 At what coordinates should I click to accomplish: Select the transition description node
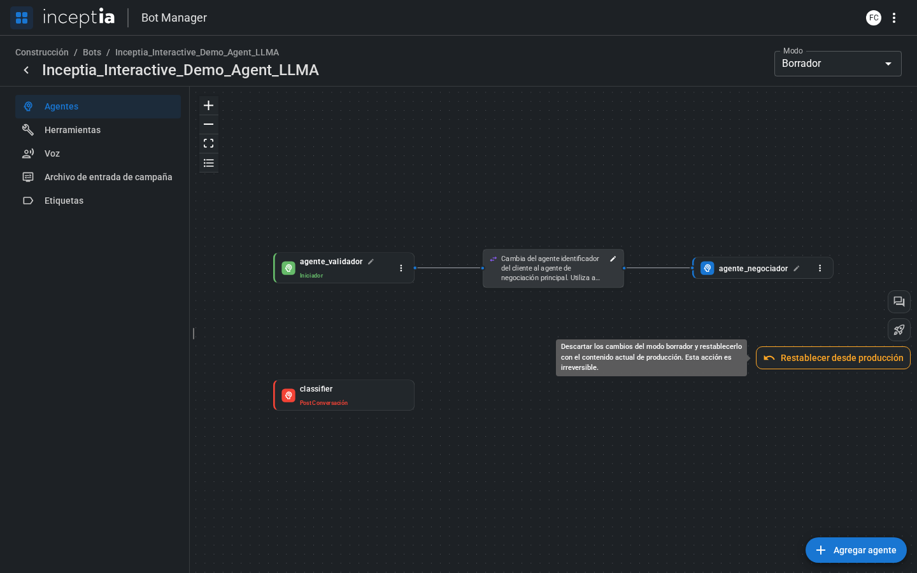pyautogui.click(x=553, y=268)
